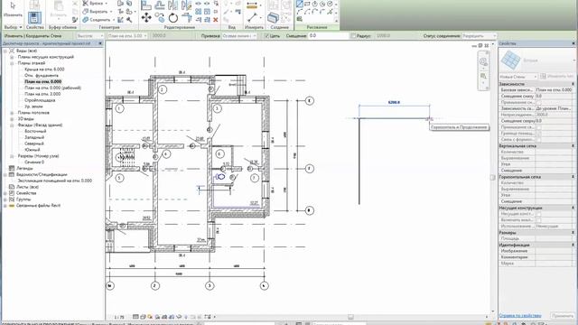Image resolution: width=578 pixels, height=325 pixels.
Task: Click the Rotate tool circular arrow icon
Action: tap(172, 17)
